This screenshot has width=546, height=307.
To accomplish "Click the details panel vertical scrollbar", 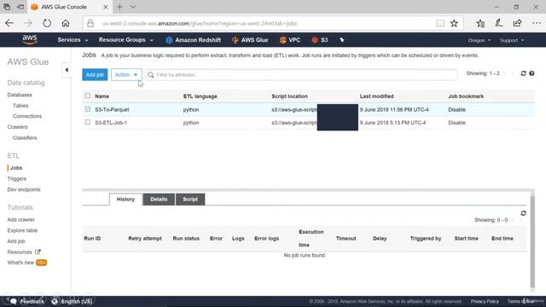I will pyautogui.click(x=532, y=240).
